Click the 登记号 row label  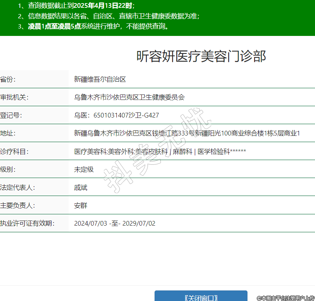(x=11, y=115)
